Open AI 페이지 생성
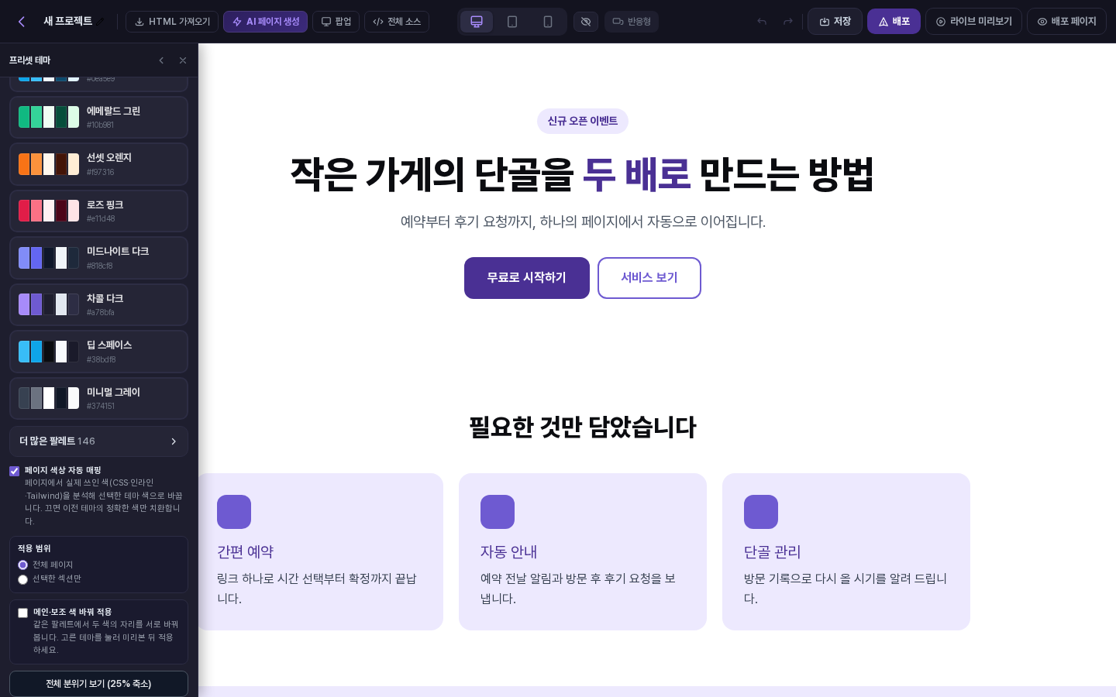This screenshot has width=1116, height=697. click(265, 22)
